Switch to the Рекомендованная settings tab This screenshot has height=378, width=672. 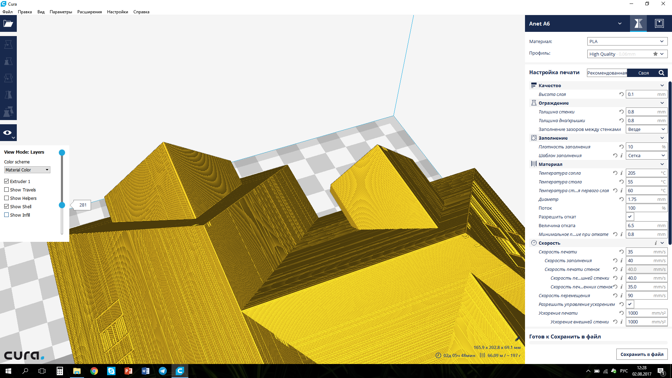point(607,73)
